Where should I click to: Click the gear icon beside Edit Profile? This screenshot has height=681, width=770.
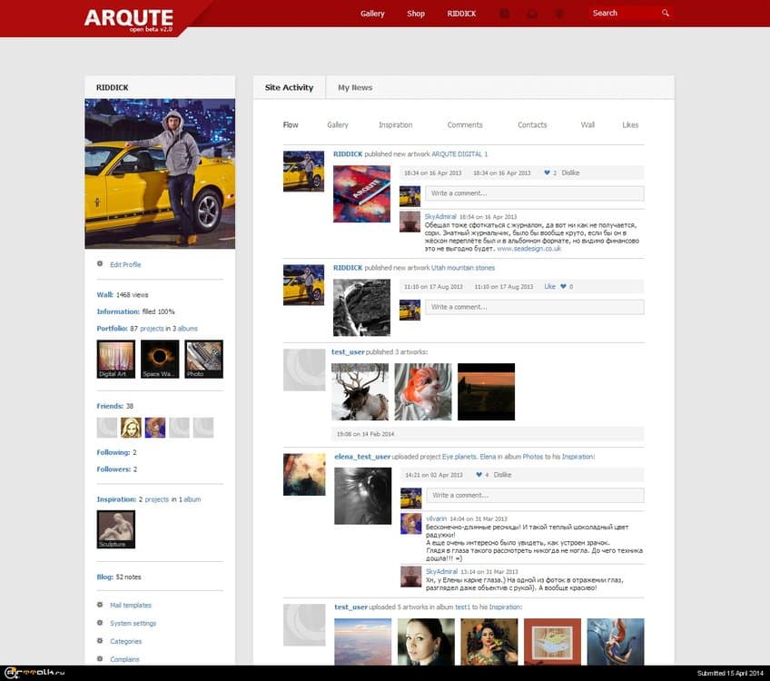(100, 264)
